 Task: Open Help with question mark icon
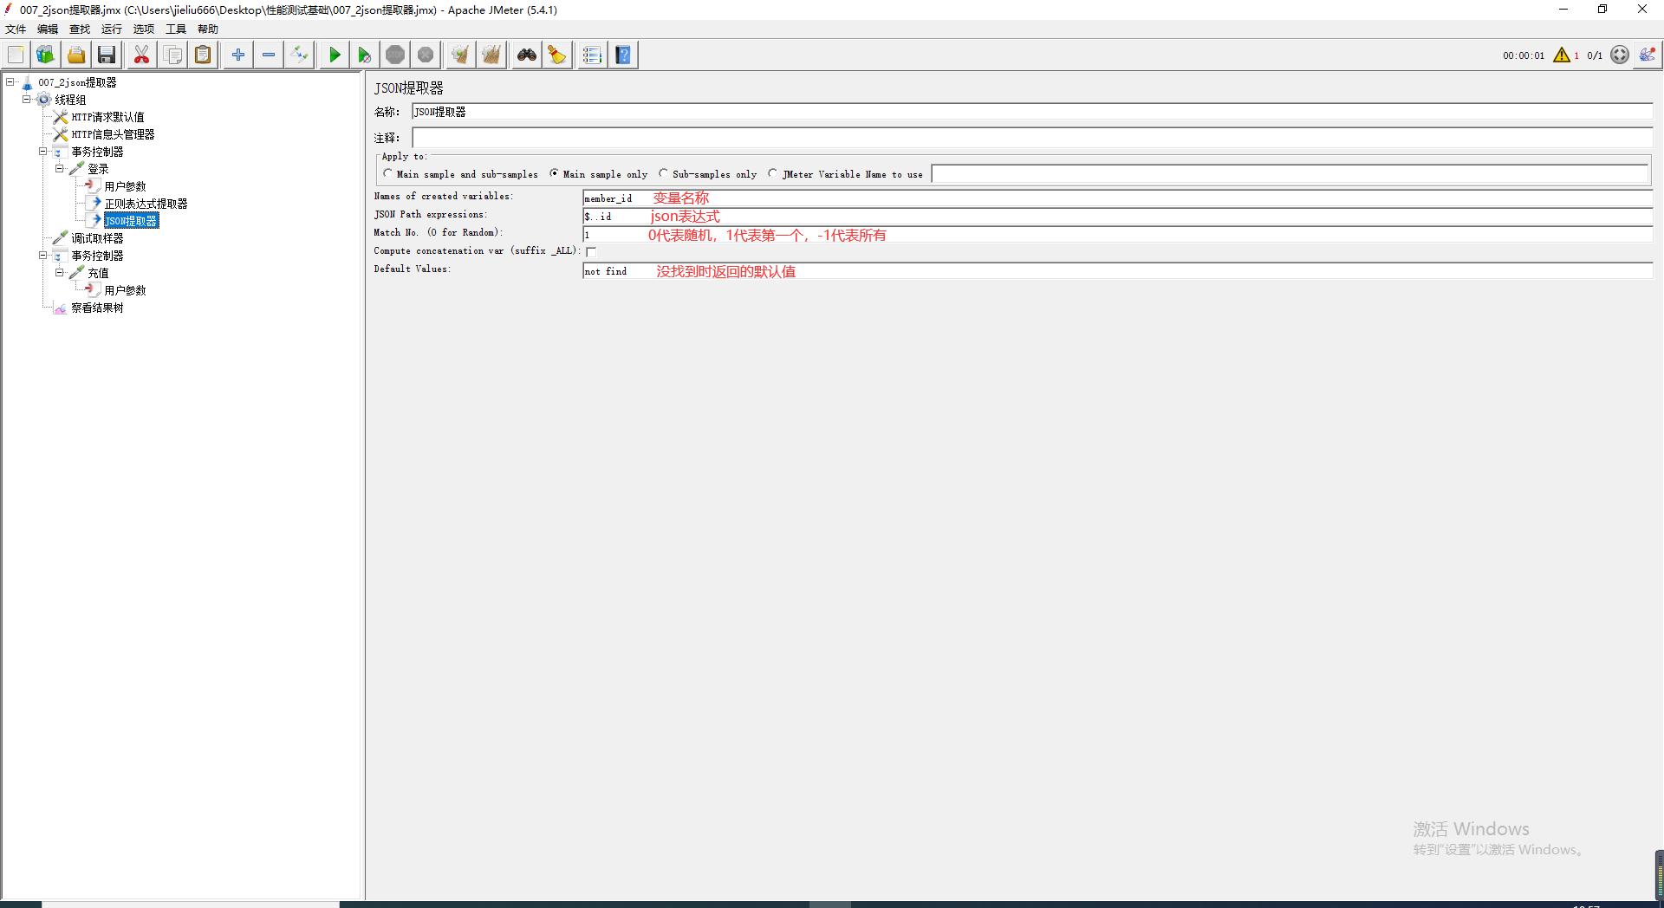623,55
